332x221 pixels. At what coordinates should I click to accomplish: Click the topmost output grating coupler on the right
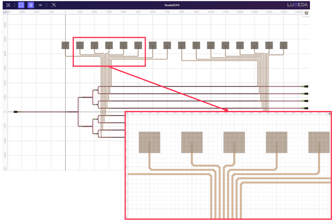pos(306,86)
